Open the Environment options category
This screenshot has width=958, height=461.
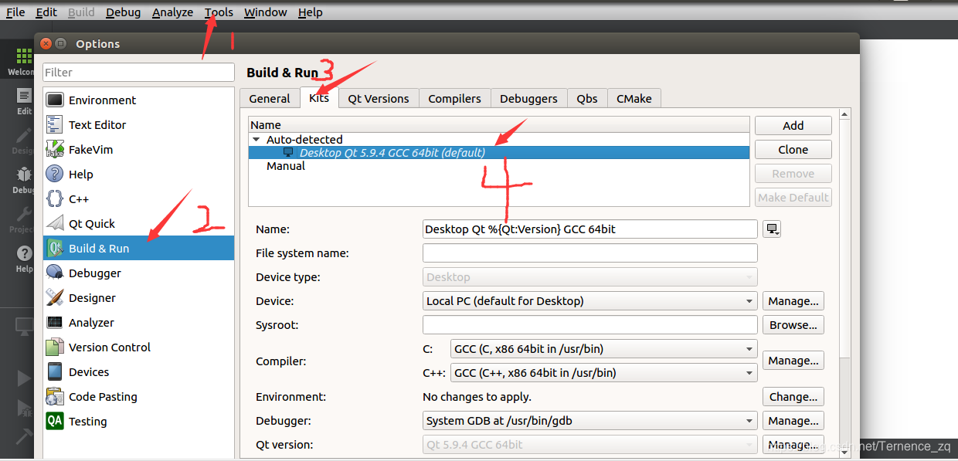point(139,100)
